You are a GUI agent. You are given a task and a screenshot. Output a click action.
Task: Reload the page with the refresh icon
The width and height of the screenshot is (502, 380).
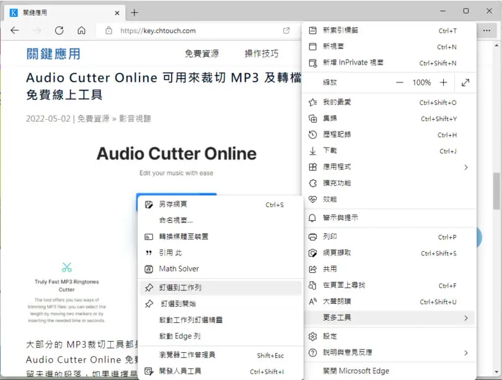[59, 30]
